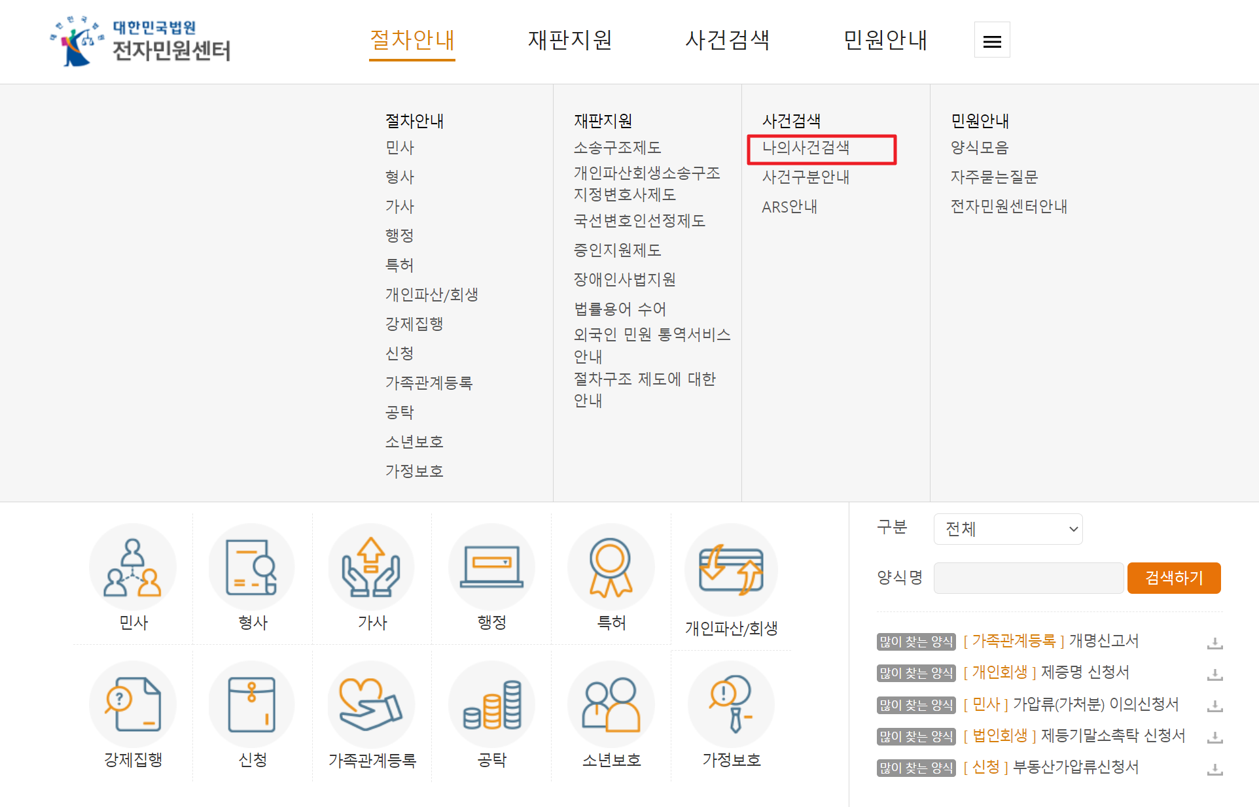Click the 공탁 coins stack icon
This screenshot has height=807, width=1259.
(491, 705)
